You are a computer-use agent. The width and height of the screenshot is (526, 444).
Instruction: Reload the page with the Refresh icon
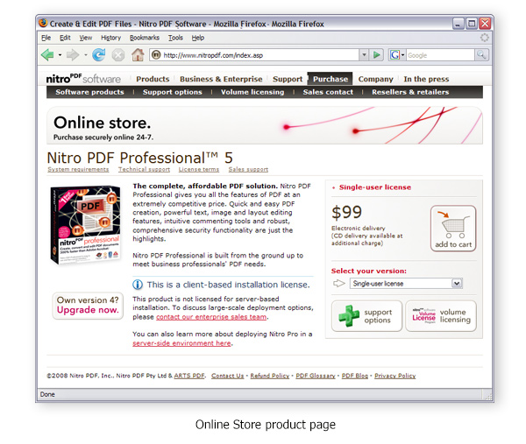(98, 54)
